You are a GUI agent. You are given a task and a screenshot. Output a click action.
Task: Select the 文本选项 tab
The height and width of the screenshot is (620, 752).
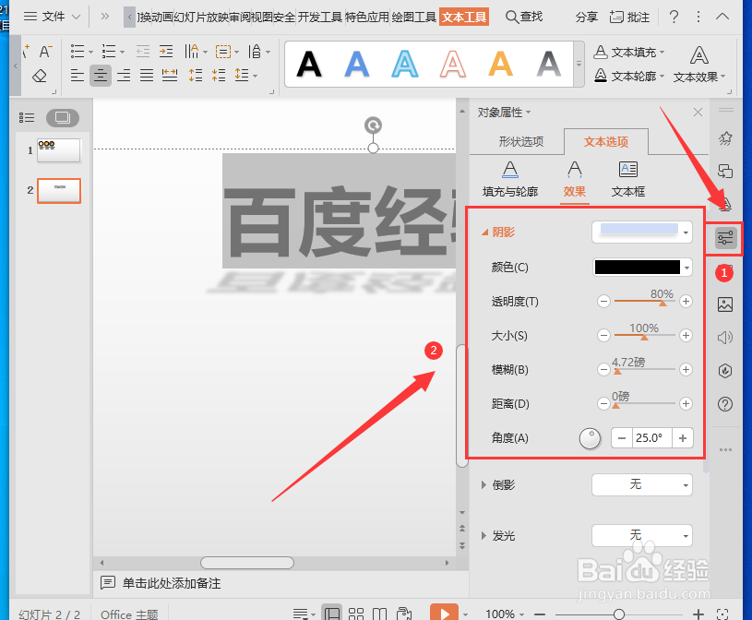[x=605, y=141]
